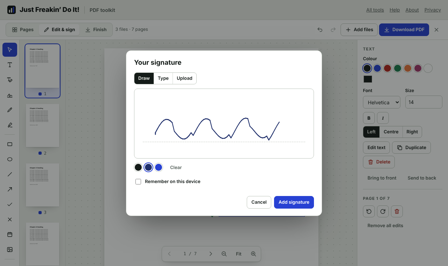448x266 pixels.
Task: Open the Pages tab
Action: tap(23, 30)
